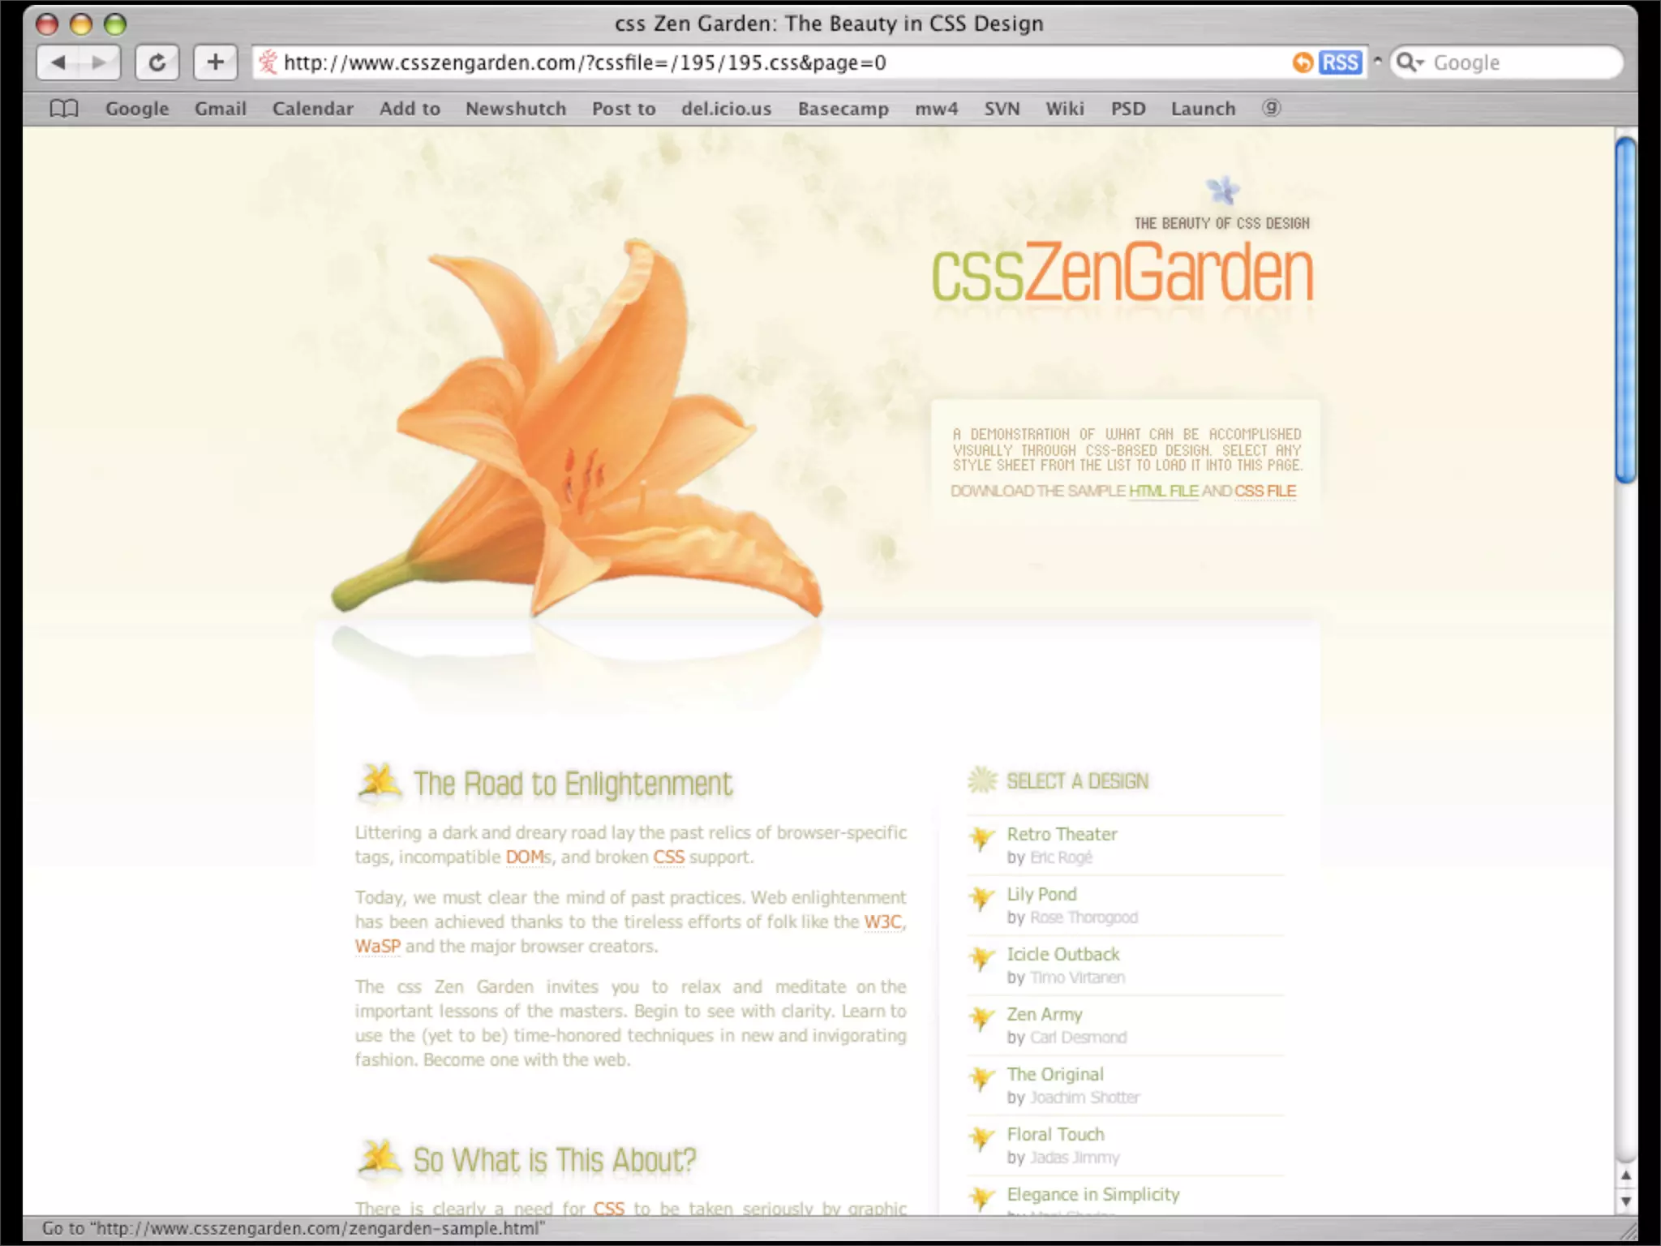Open designer Eric Rogé link
The image size is (1661, 1246).
[1061, 857]
